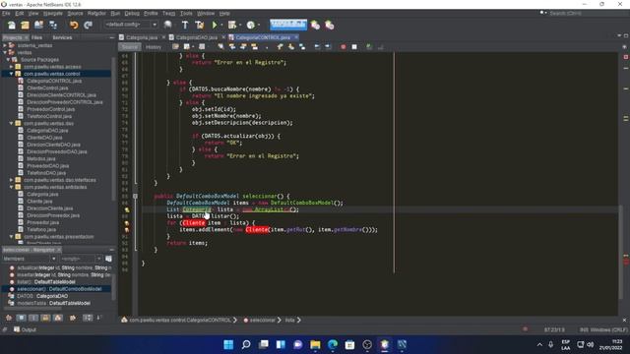Click the Source view button in editor

[x=129, y=47]
